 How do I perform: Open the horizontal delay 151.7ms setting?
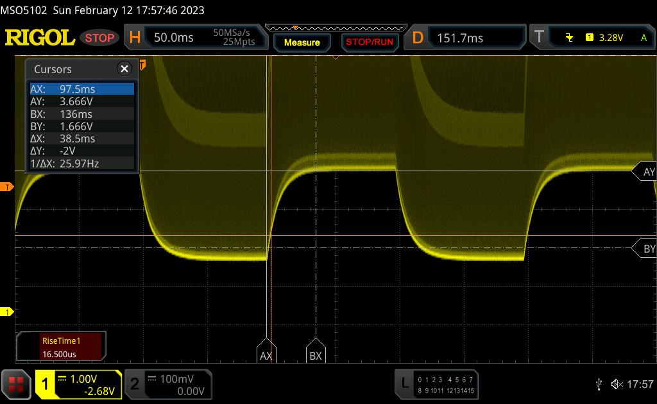click(465, 38)
